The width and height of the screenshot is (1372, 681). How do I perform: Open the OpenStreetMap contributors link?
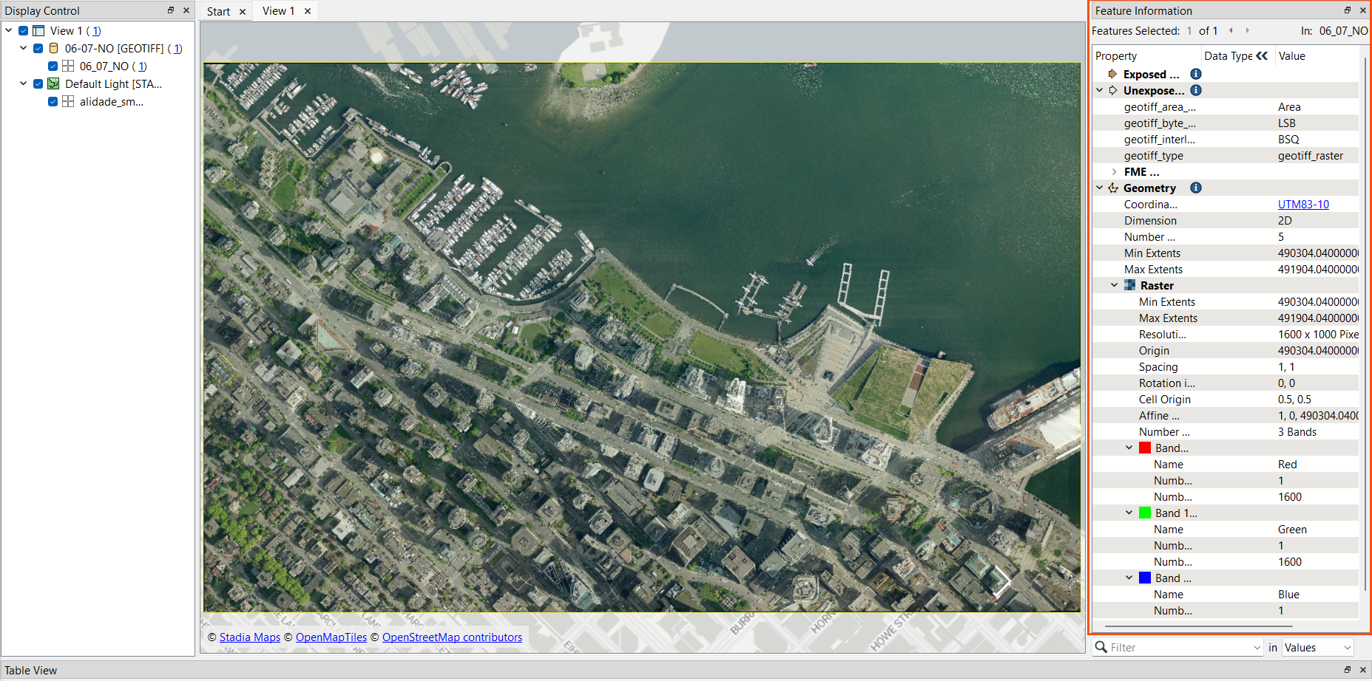452,637
